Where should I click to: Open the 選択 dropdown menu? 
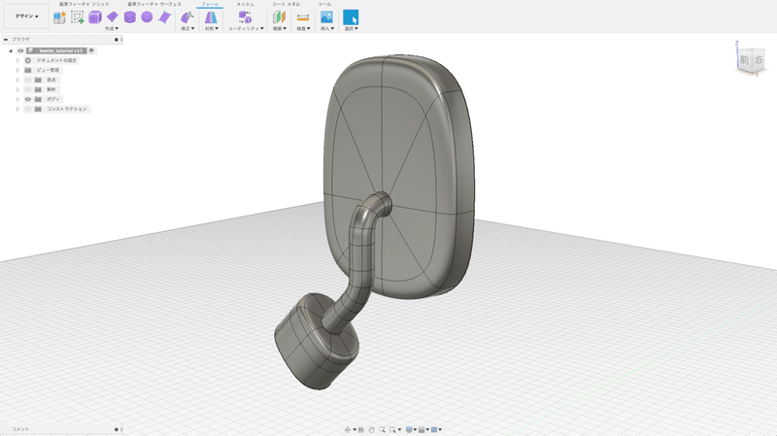tap(352, 29)
